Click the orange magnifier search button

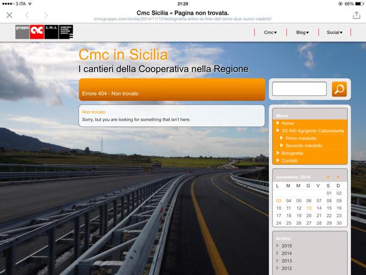pyautogui.click(x=339, y=89)
